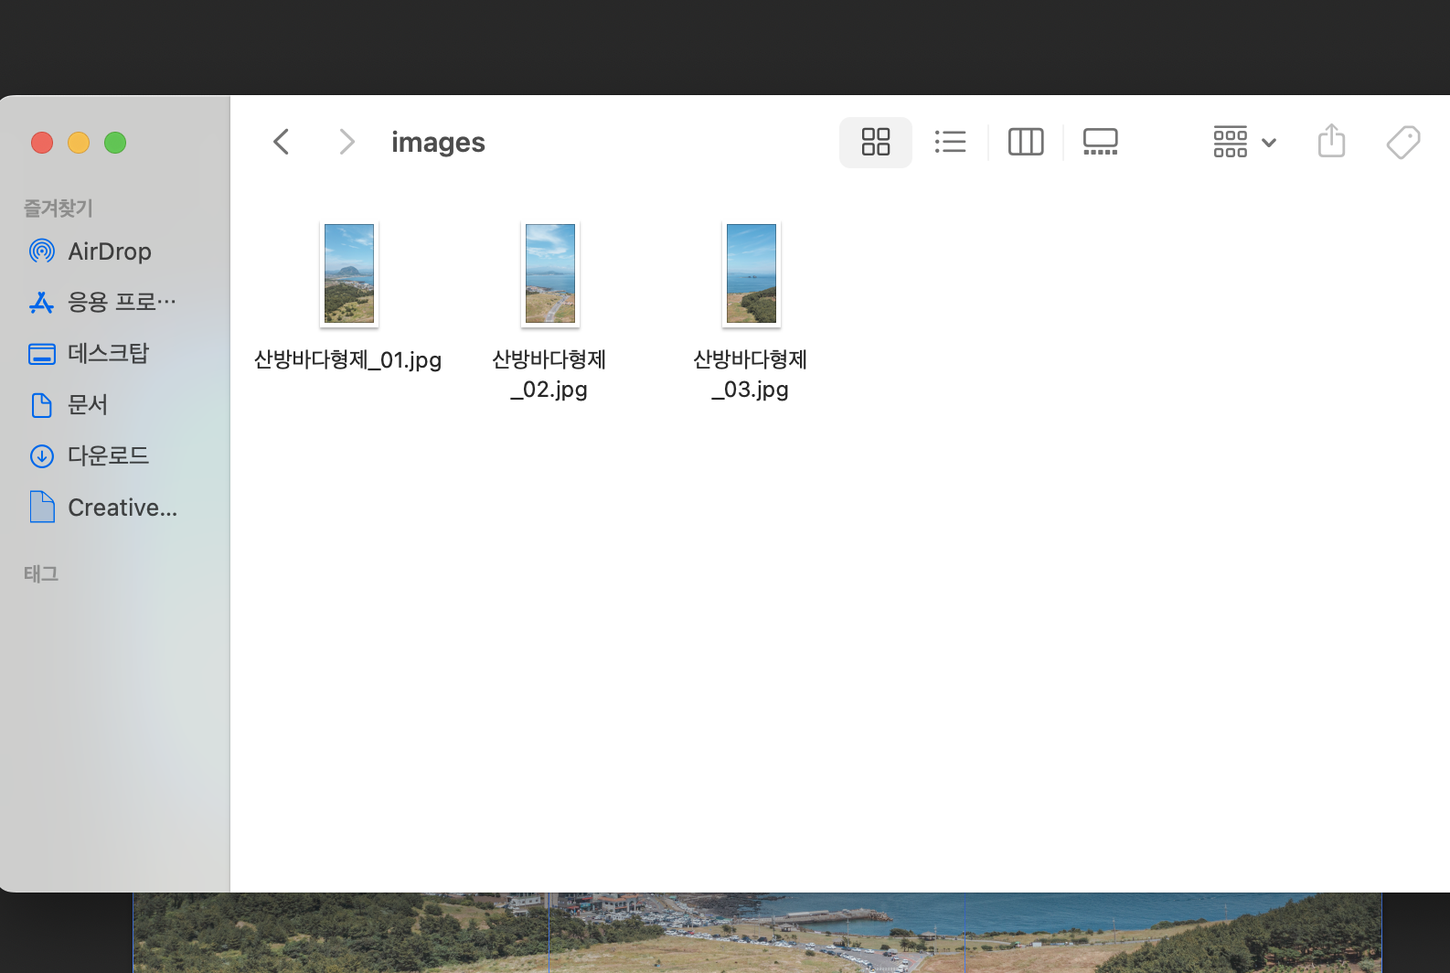This screenshot has height=973, width=1450.
Task: Click the file name 산방바다형제_01.jpg
Action: click(347, 359)
